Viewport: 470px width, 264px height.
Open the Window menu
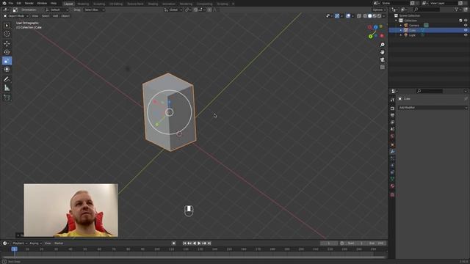[42, 3]
